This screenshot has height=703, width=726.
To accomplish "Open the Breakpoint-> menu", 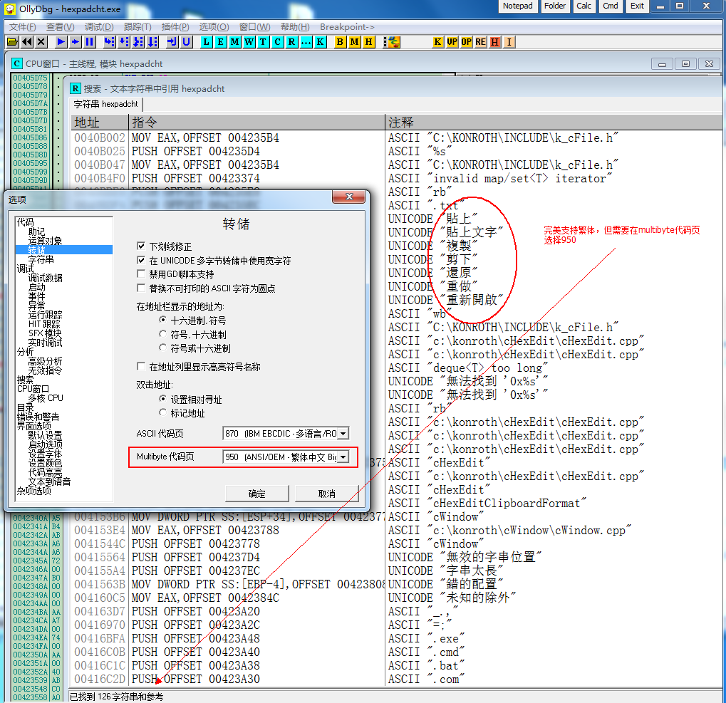I will tap(347, 27).
